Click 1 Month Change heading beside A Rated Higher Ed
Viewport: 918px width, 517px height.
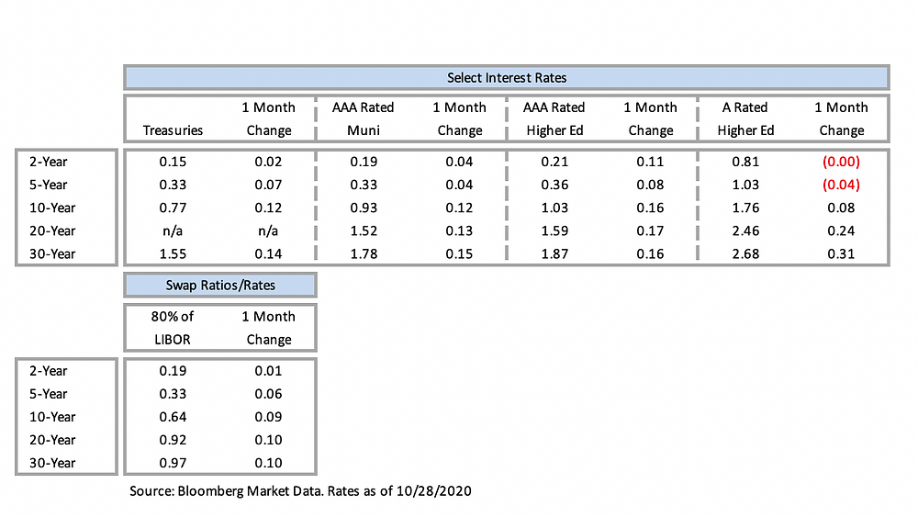coord(841,118)
